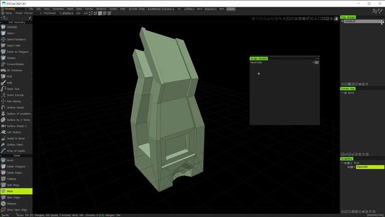
Task: Collapse the Curves tree root node
Action: (x=342, y=93)
